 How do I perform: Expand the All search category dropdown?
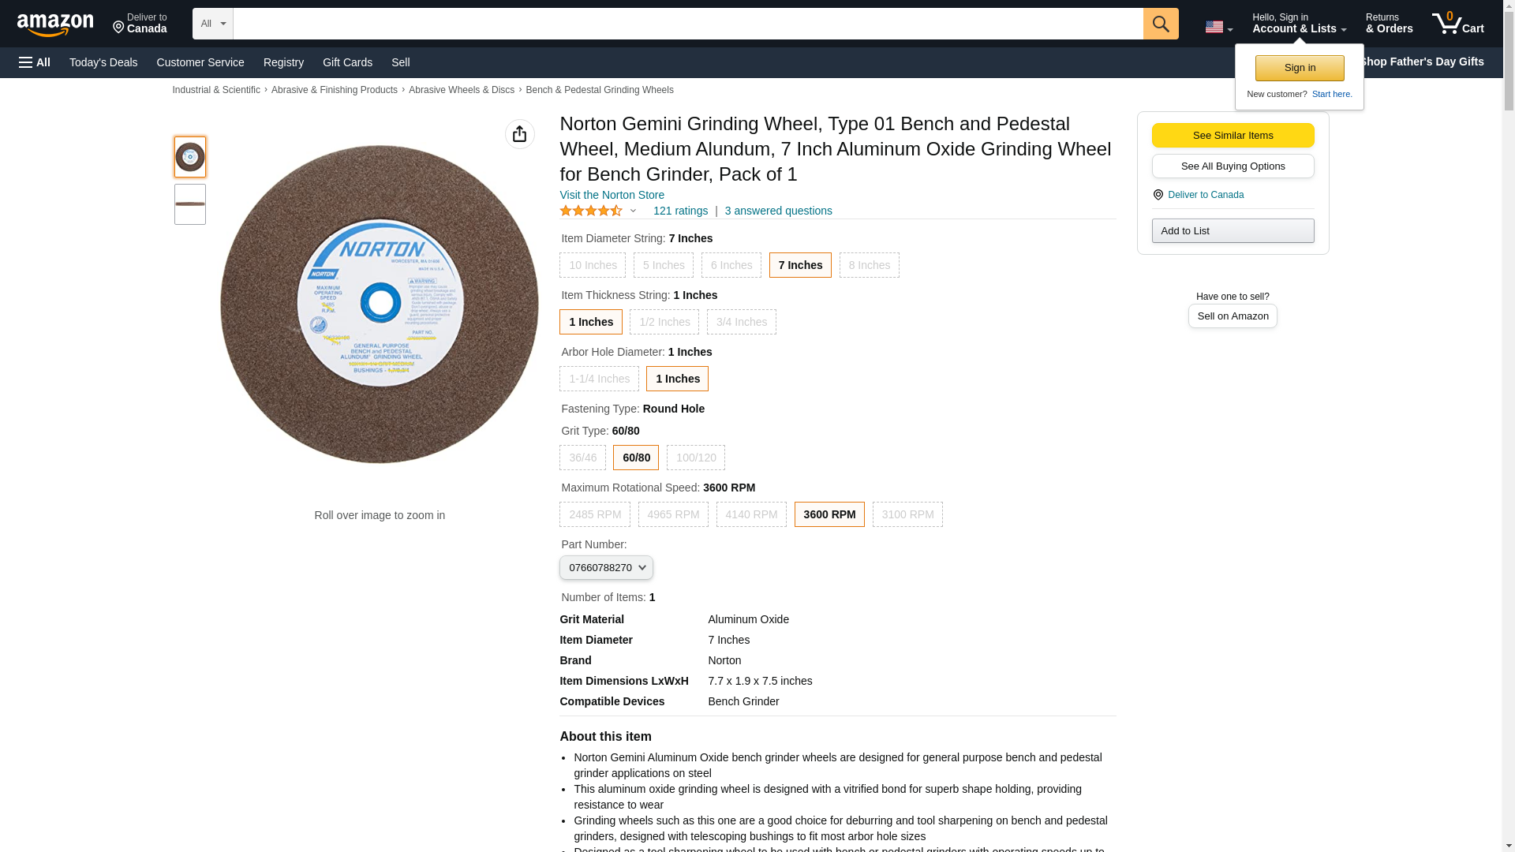coord(212,24)
